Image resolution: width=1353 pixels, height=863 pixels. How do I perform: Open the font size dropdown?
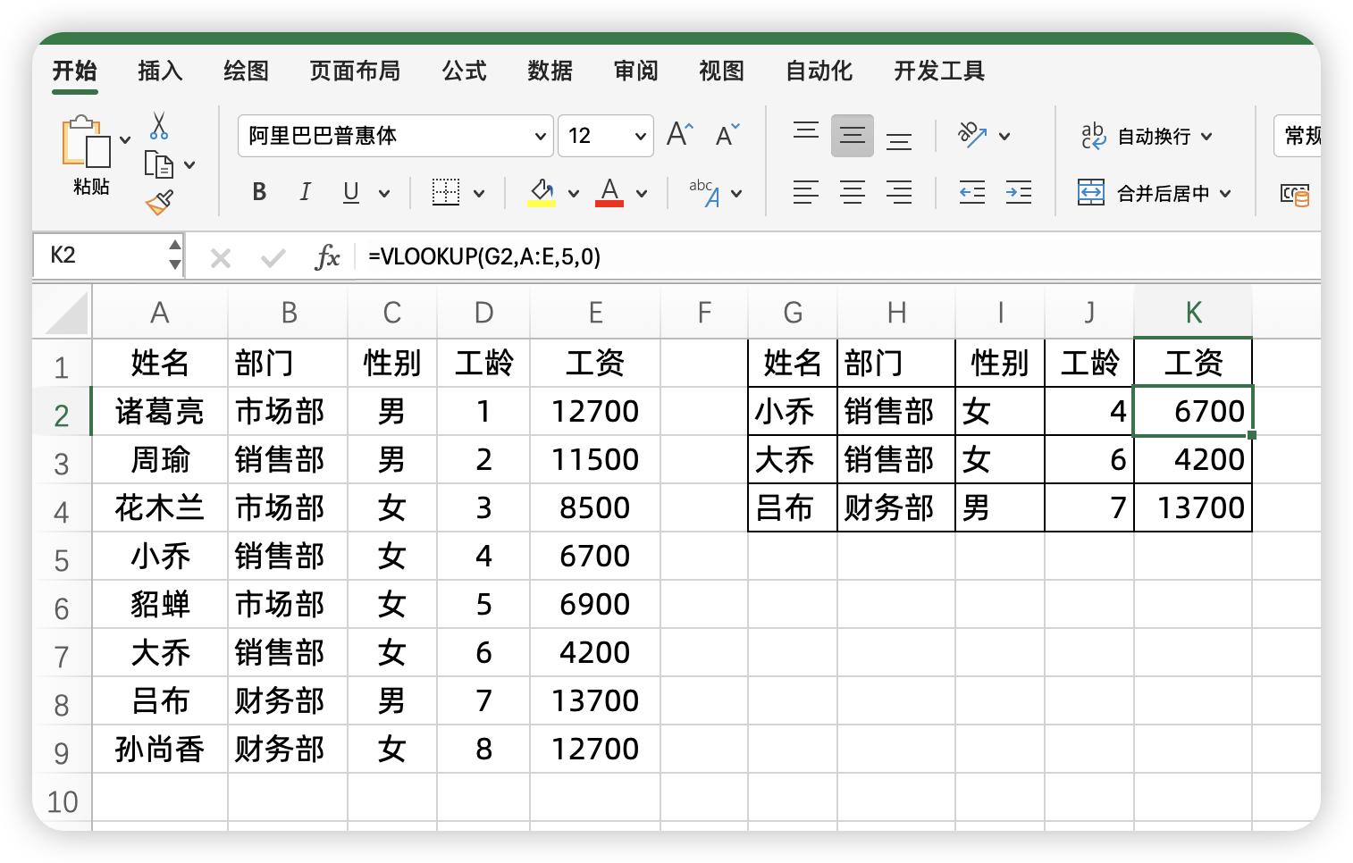tap(640, 136)
